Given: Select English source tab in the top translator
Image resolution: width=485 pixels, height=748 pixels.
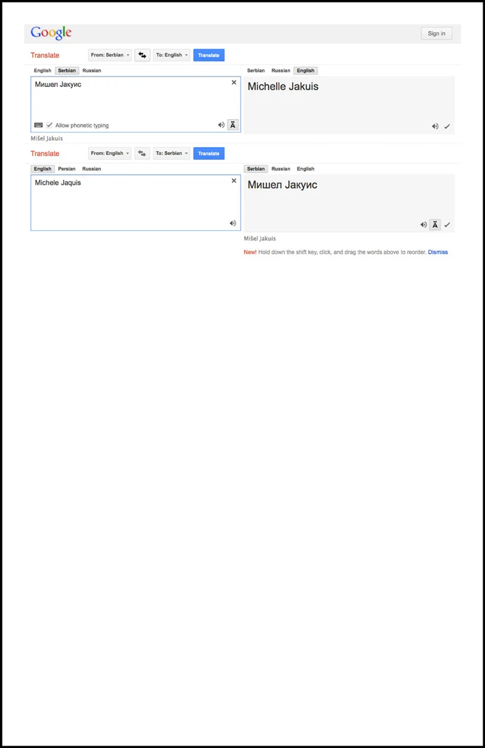Looking at the screenshot, I should click(x=42, y=70).
